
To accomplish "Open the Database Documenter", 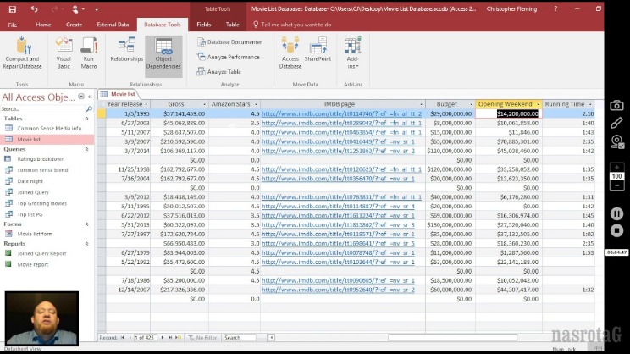I will (229, 42).
